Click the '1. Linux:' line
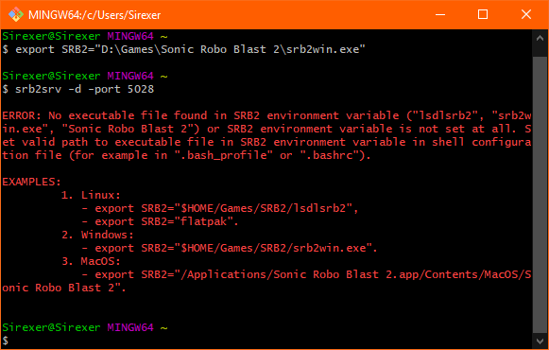 (91, 195)
